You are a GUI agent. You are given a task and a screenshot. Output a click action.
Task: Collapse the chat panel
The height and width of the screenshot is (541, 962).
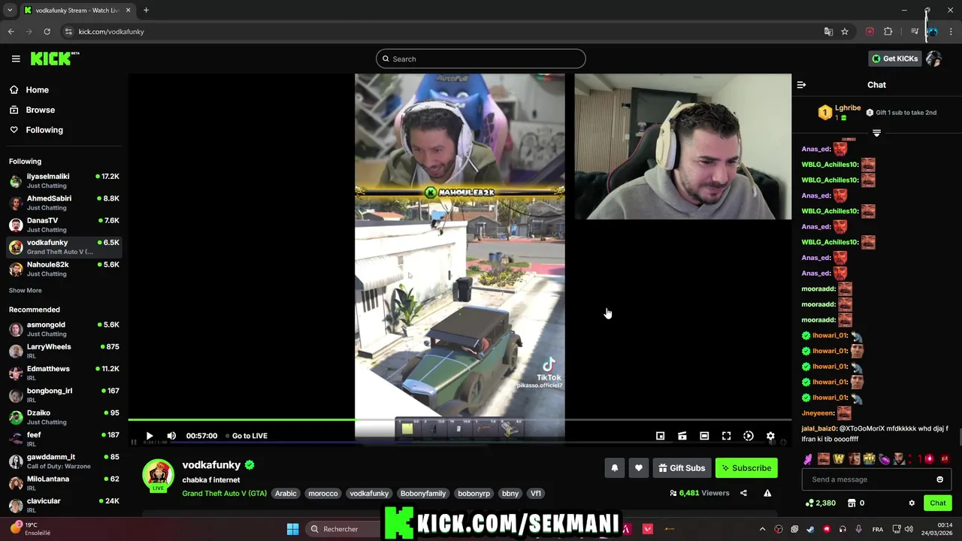[801, 85]
